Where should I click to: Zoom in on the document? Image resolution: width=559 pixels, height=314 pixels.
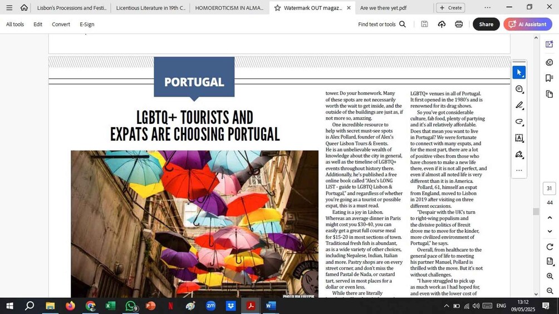point(550,276)
